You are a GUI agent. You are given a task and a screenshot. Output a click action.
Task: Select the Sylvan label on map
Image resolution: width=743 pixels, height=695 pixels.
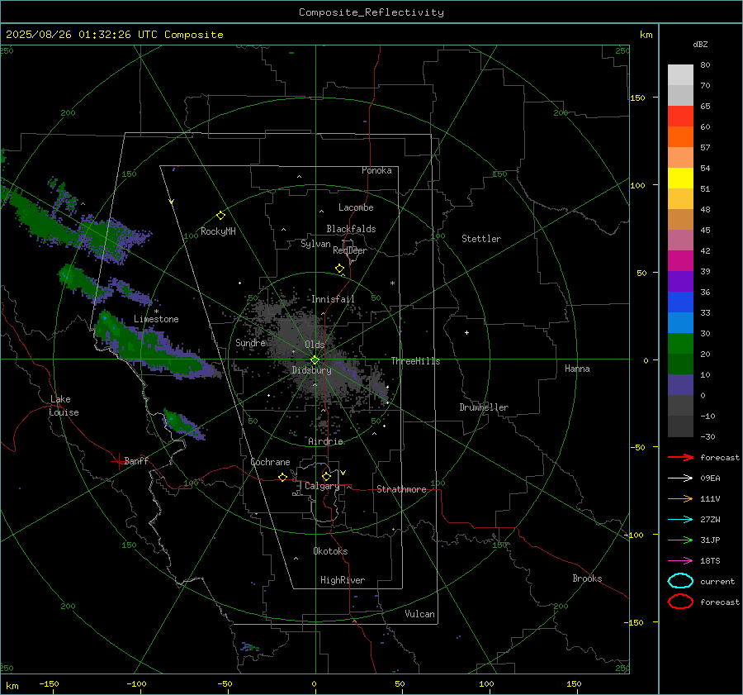pyautogui.click(x=315, y=244)
